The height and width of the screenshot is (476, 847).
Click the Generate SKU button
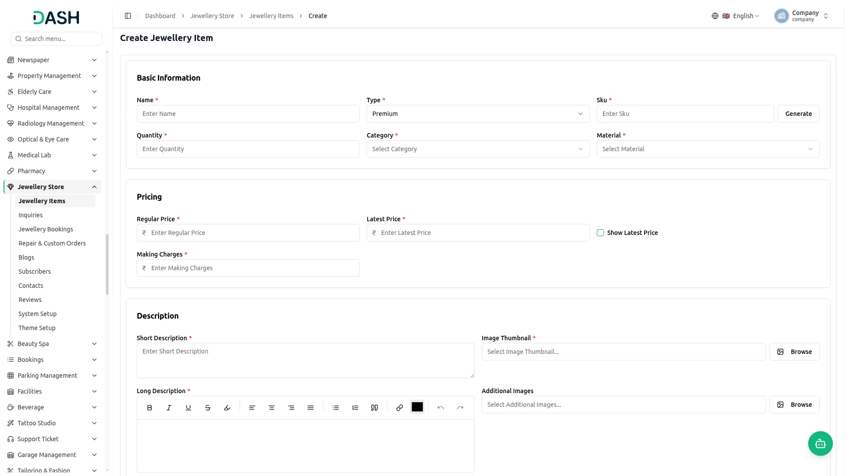pos(798,114)
